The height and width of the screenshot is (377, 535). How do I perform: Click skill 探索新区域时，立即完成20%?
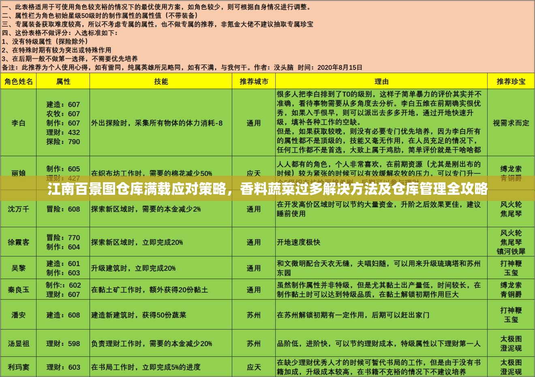[137, 242]
